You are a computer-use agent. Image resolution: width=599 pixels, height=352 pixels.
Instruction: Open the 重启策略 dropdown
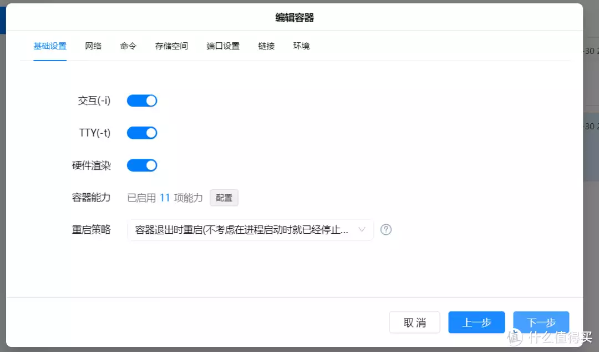point(250,229)
